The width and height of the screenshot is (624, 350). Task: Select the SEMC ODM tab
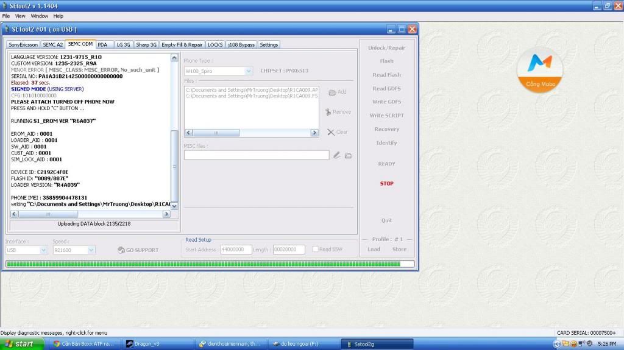point(80,44)
